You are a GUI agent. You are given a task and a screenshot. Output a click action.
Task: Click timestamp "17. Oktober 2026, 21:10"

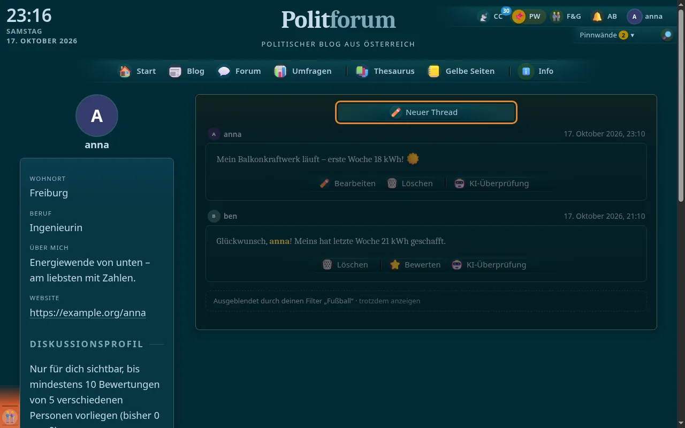(x=604, y=216)
